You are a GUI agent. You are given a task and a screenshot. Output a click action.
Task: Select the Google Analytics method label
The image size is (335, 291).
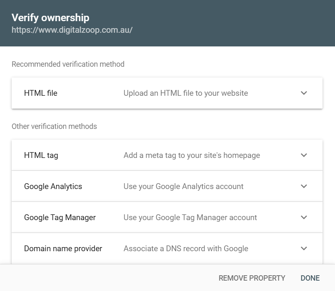coord(53,186)
